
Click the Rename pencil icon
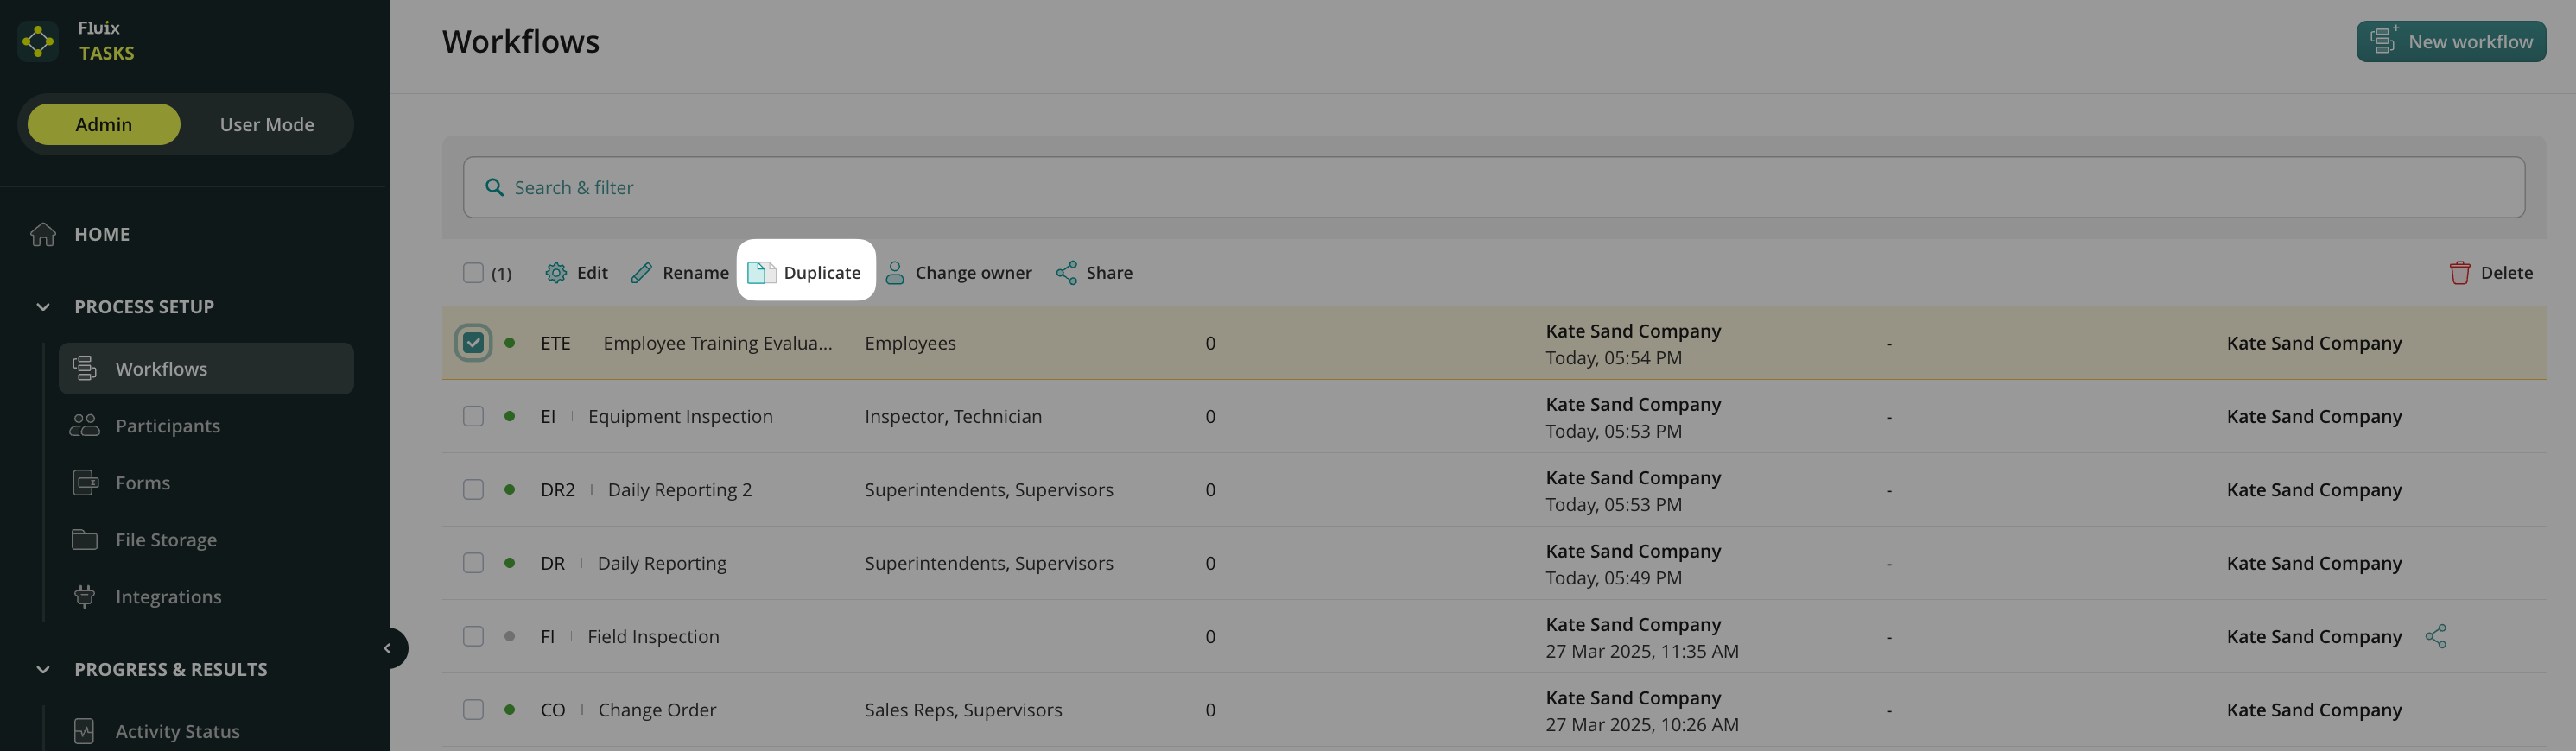(641, 273)
